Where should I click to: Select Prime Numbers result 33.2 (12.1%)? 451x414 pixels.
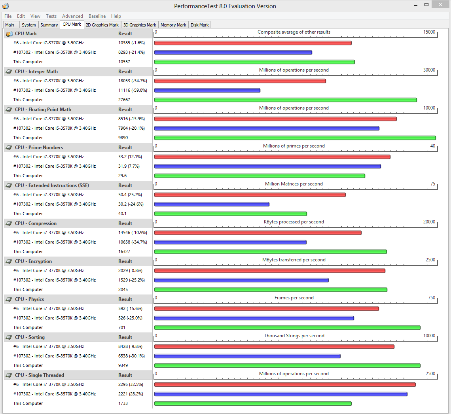pos(130,157)
